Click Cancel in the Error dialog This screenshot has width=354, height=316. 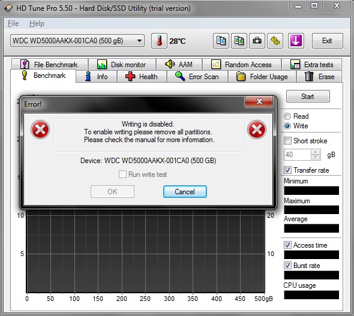click(x=185, y=192)
